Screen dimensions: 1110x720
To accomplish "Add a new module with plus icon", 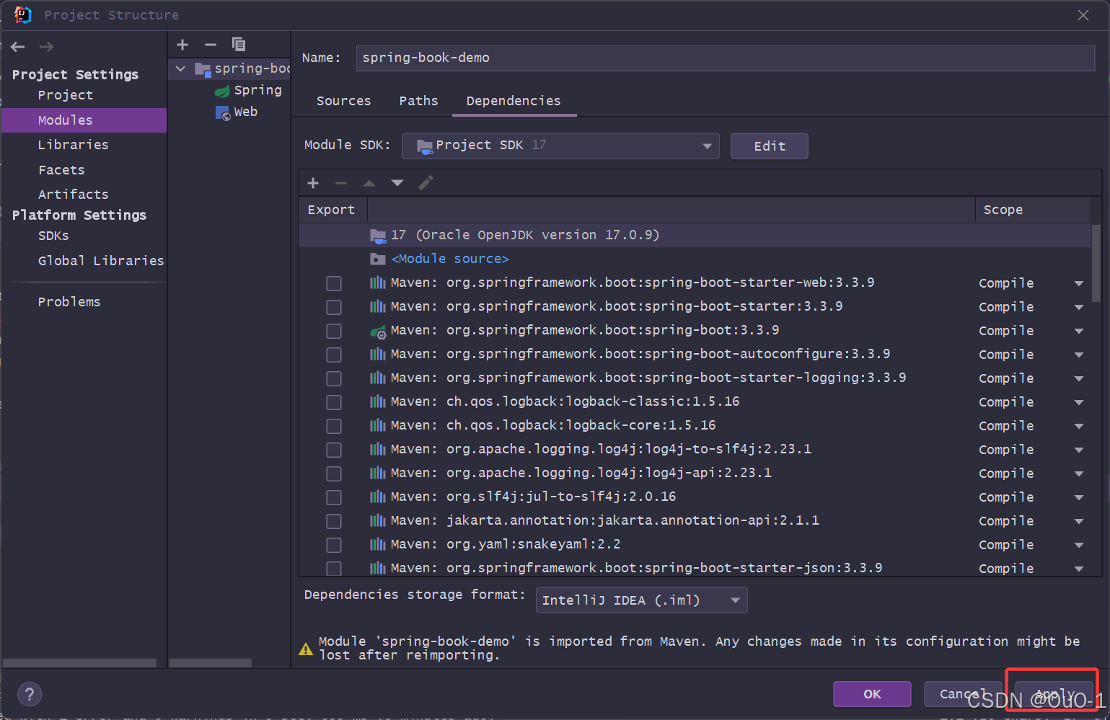I will click(182, 45).
